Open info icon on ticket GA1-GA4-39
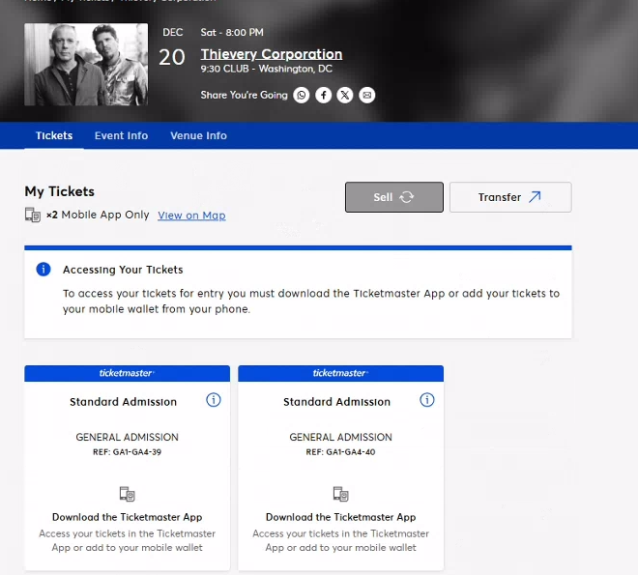Image resolution: width=638 pixels, height=575 pixels. (214, 400)
